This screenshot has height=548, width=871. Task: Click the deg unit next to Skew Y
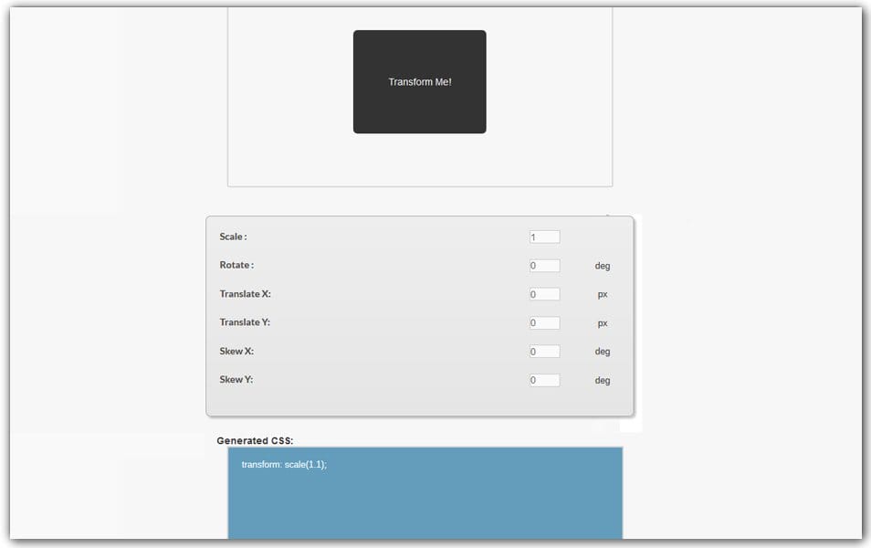point(603,380)
